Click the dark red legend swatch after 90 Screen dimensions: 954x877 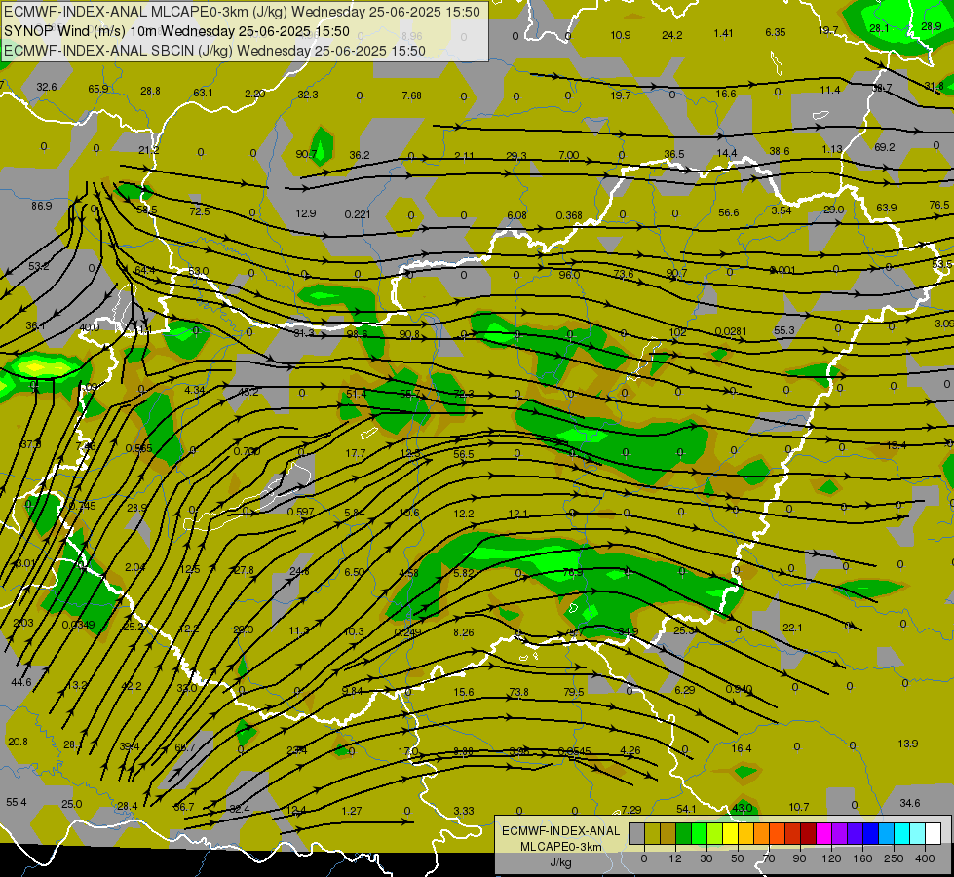[809, 833]
